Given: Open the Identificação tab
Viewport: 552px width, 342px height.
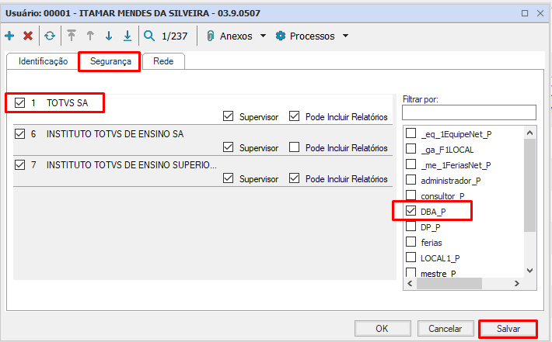Looking at the screenshot, I should click(x=43, y=61).
